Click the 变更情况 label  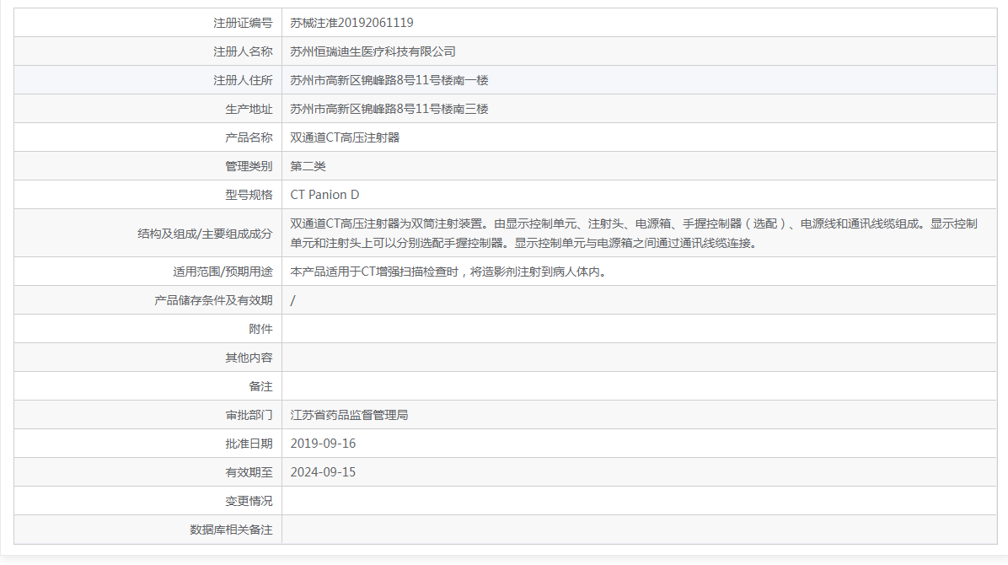coord(249,501)
